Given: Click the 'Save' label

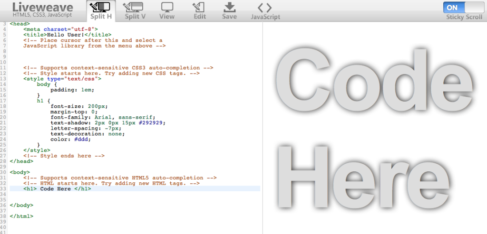Looking at the screenshot, I should click(230, 17).
